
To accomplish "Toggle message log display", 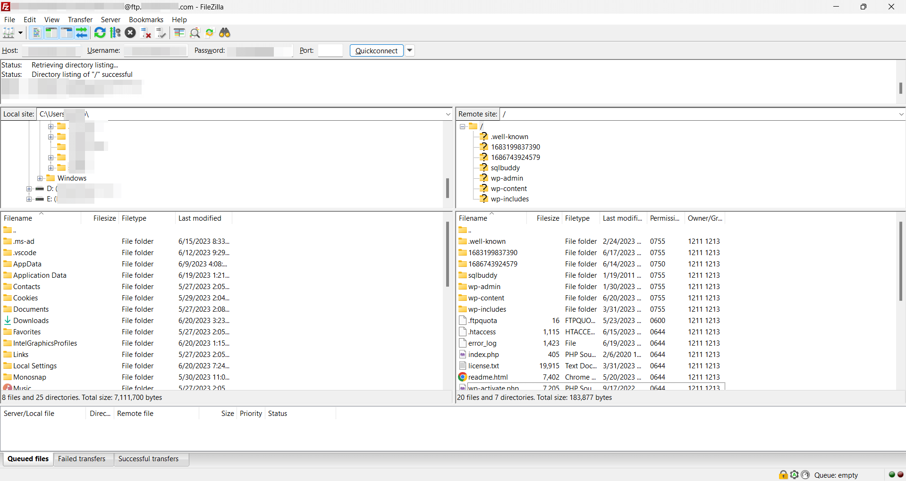I will (36, 33).
